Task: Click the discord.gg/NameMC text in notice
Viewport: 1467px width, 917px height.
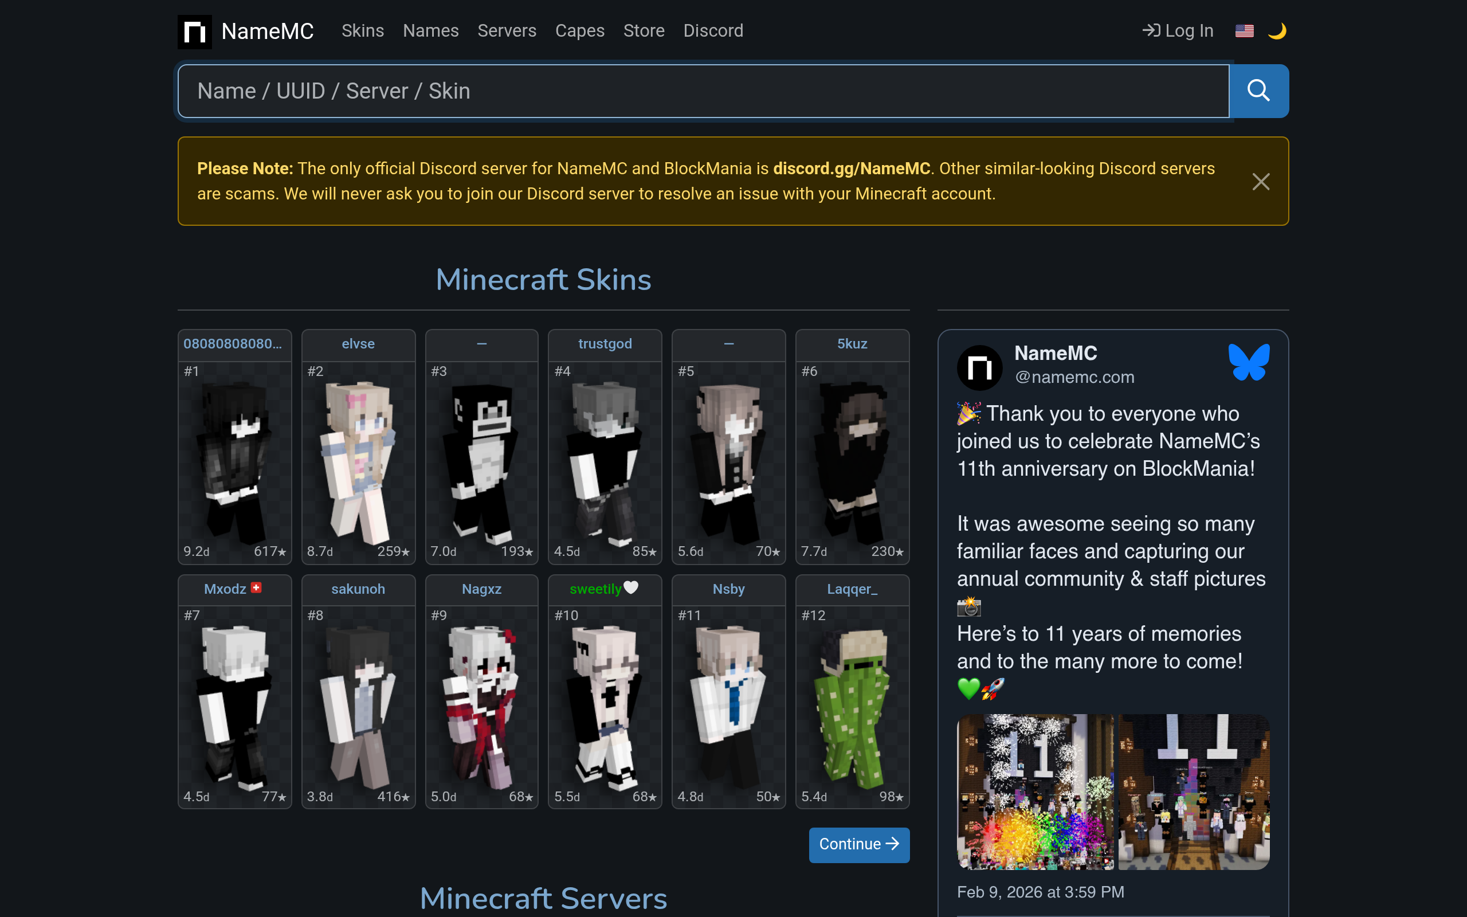Action: (851, 168)
